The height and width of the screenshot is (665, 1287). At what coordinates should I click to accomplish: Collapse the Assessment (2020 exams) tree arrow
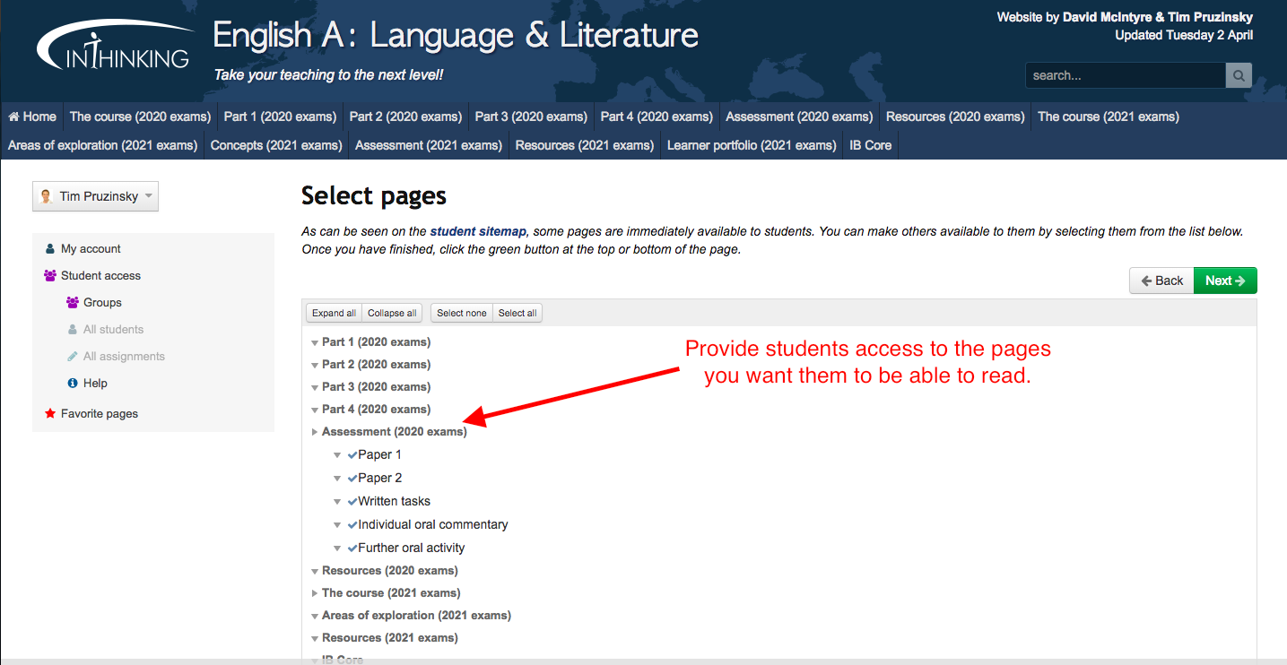click(x=315, y=432)
